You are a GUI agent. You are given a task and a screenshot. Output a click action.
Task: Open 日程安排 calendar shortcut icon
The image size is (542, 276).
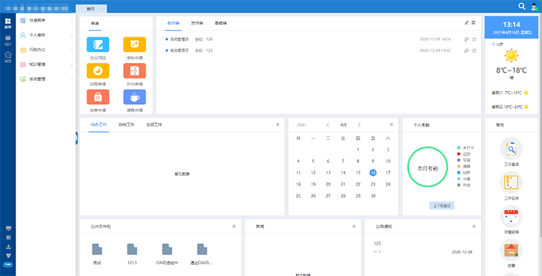[512, 217]
